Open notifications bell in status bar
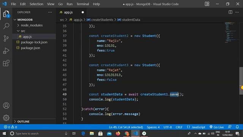The height and width of the screenshot is (137, 243). point(237,127)
